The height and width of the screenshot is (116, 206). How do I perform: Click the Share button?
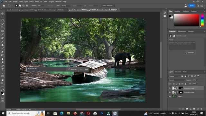pos(192,6)
